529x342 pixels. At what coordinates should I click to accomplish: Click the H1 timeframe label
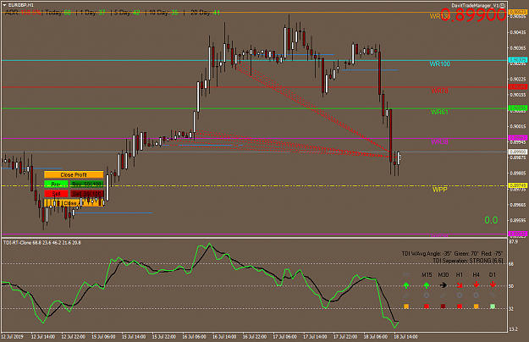pos(460,275)
